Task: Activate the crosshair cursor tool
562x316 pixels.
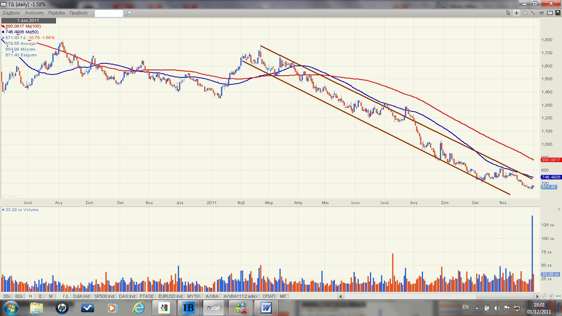Action: click(x=517, y=13)
